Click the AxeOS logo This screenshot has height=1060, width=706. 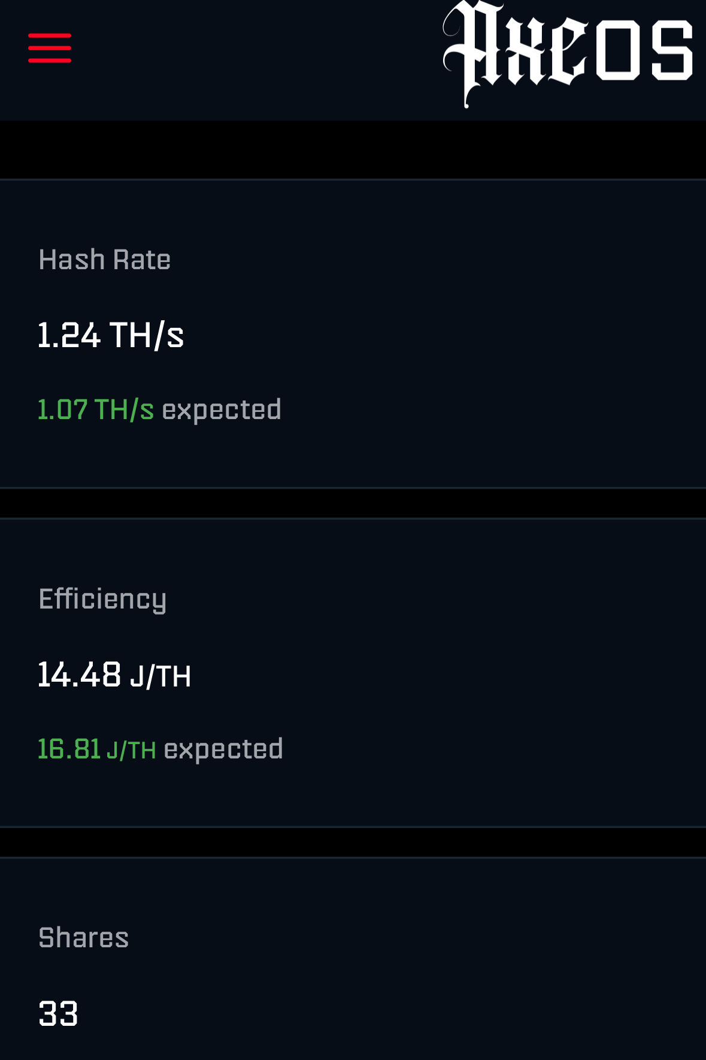pyautogui.click(x=568, y=55)
